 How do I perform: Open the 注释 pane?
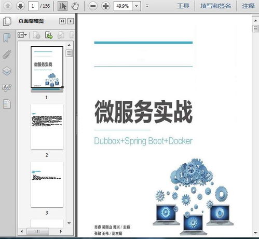tap(248, 6)
